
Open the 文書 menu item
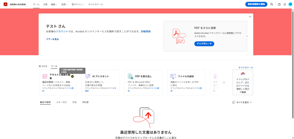[x=45, y=4]
